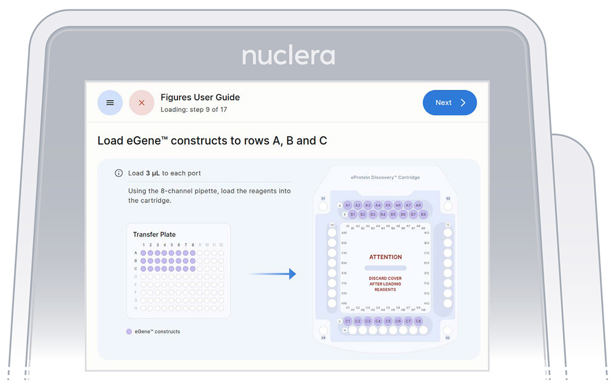The image size is (616, 388).
Task: Click the Next button
Action: (450, 103)
